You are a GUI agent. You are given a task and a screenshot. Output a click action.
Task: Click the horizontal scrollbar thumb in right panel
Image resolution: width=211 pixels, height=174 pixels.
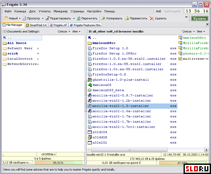click(129, 150)
